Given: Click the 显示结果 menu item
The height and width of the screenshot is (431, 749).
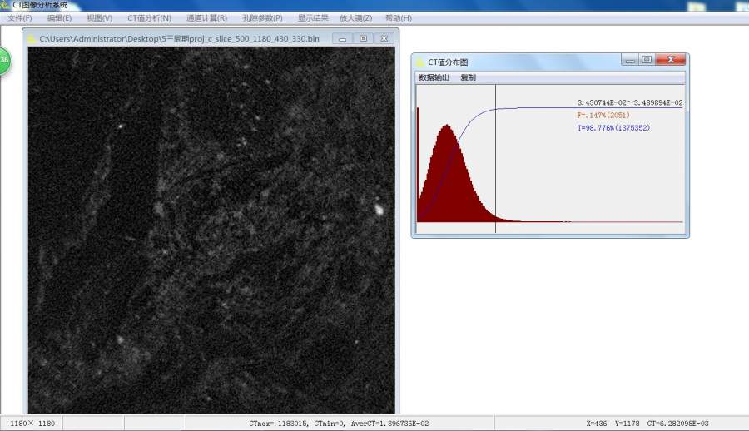Looking at the screenshot, I should pos(313,17).
